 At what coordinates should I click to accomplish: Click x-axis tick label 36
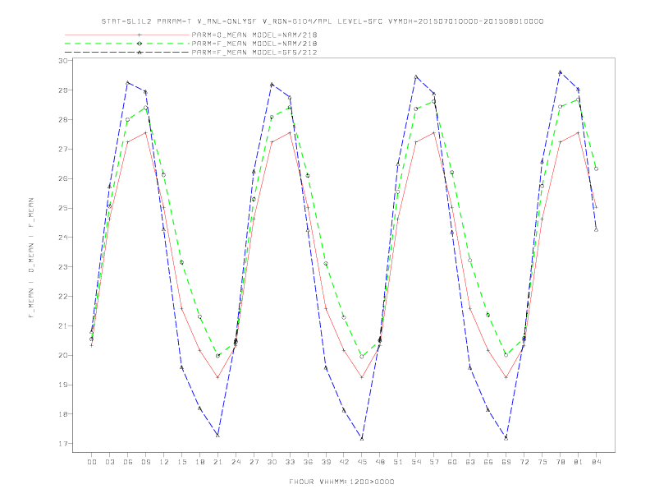tap(308, 462)
